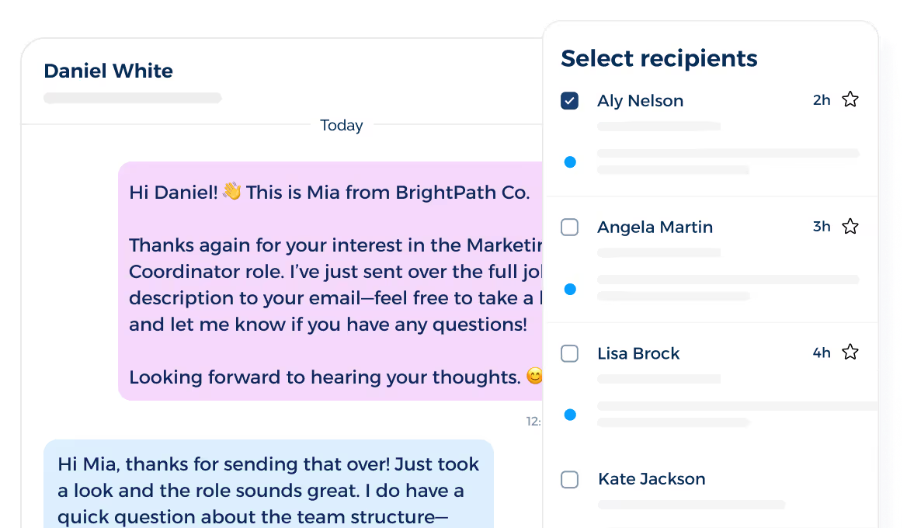Click the Select recipients heading
The height and width of the screenshot is (528, 907).
(x=659, y=58)
